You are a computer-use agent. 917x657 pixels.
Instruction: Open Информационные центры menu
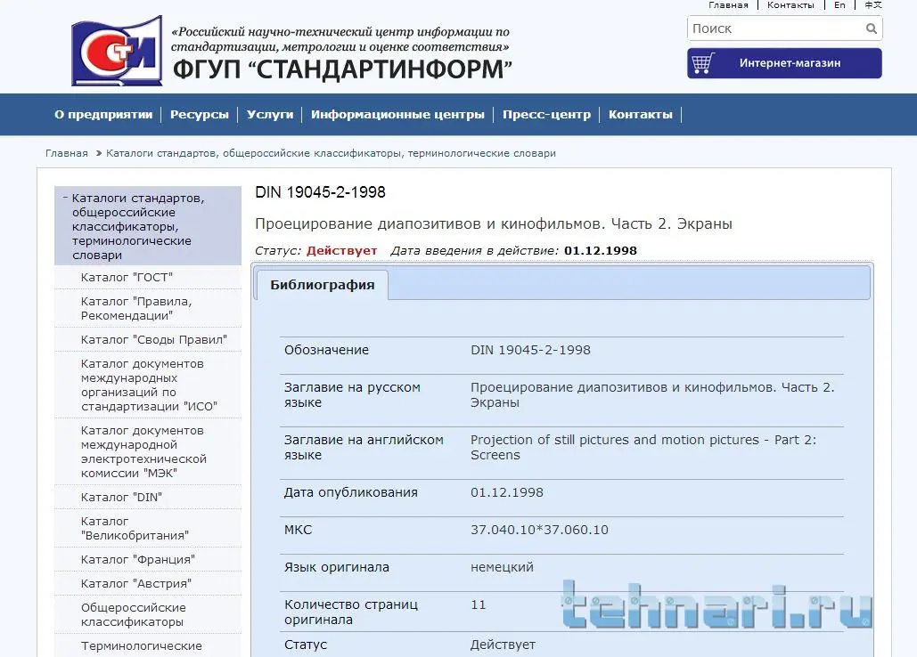point(397,115)
